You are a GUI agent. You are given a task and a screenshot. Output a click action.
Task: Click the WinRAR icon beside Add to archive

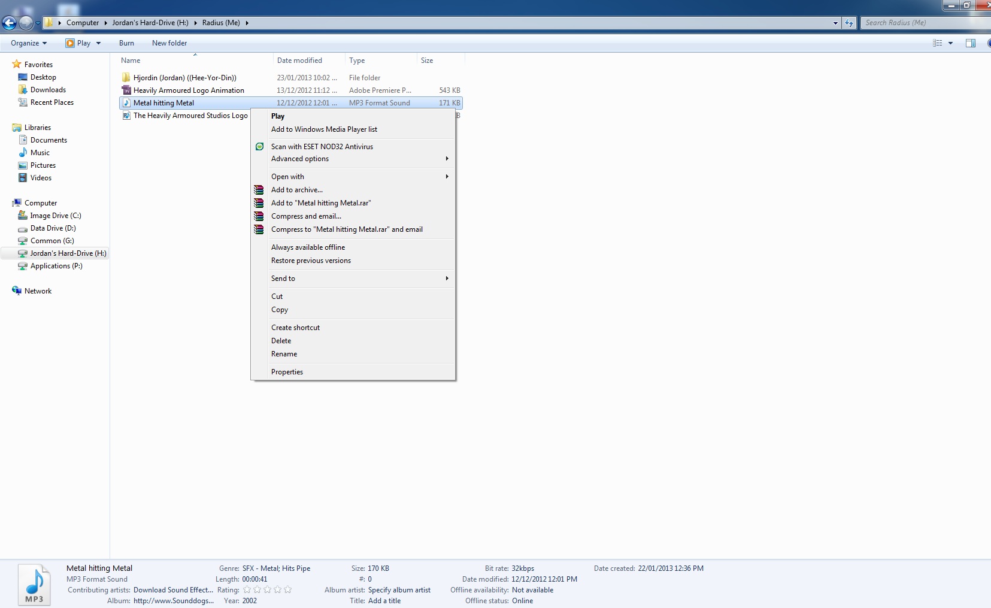(259, 190)
